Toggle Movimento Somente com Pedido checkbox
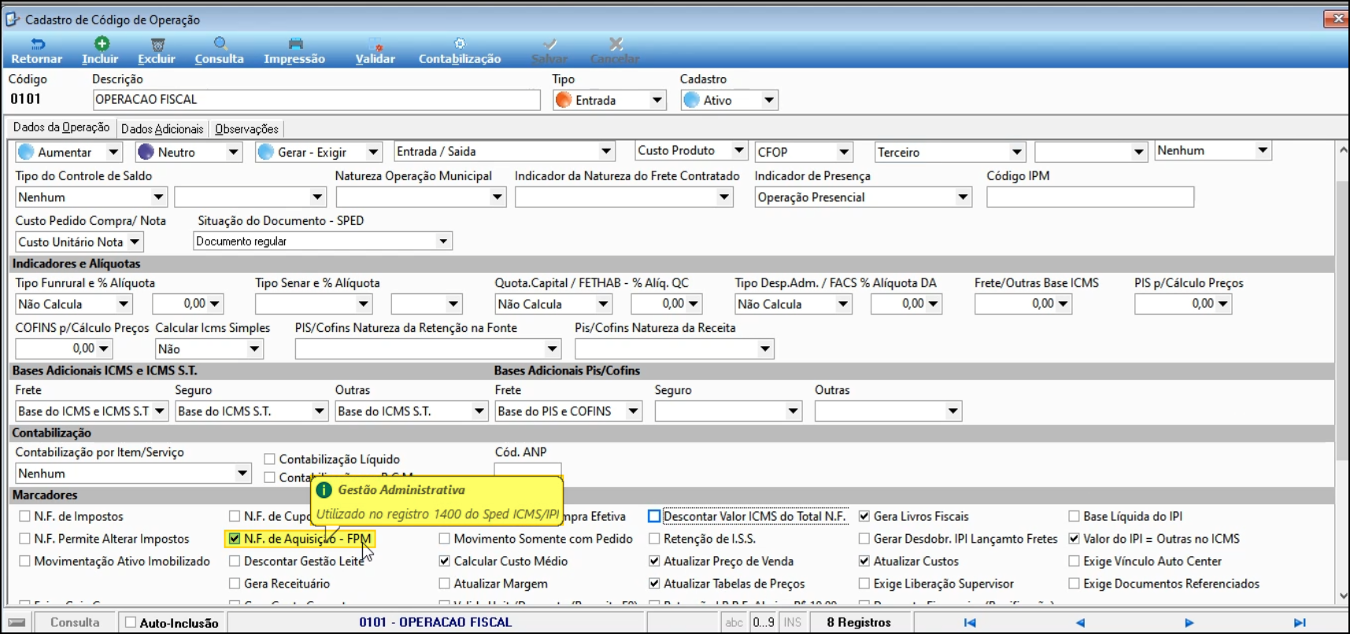This screenshot has width=1350, height=634. 445,539
